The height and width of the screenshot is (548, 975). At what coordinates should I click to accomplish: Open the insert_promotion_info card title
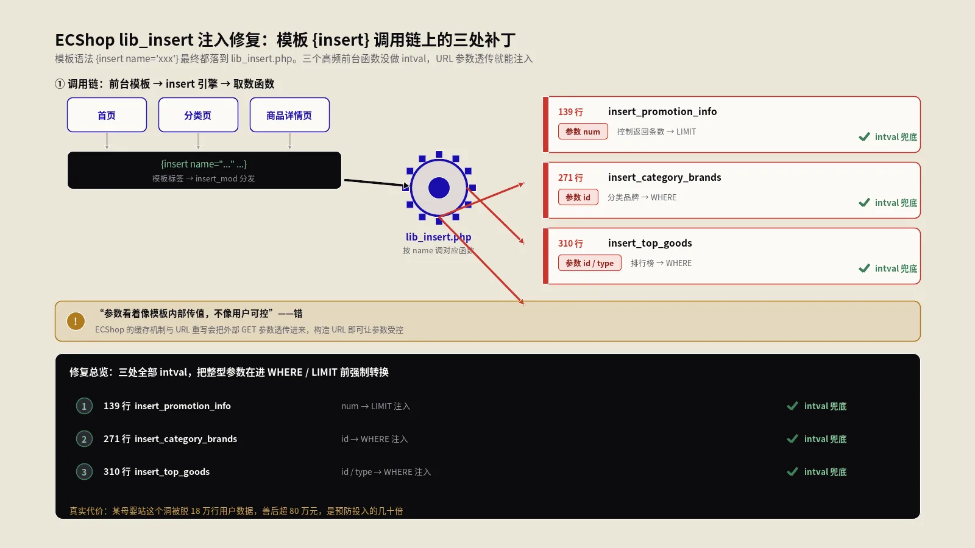tap(662, 111)
